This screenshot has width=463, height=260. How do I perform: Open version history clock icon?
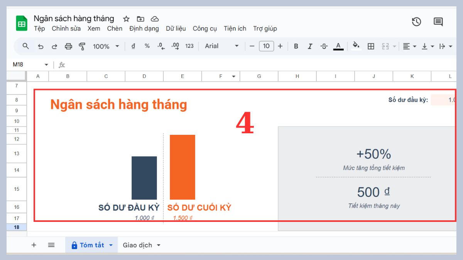point(416,22)
